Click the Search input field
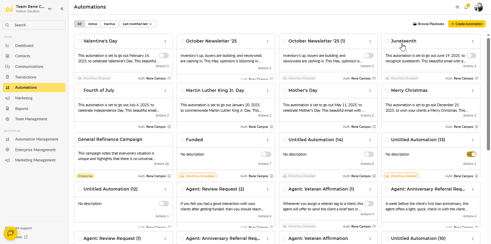The image size is (491, 244). click(x=34, y=25)
